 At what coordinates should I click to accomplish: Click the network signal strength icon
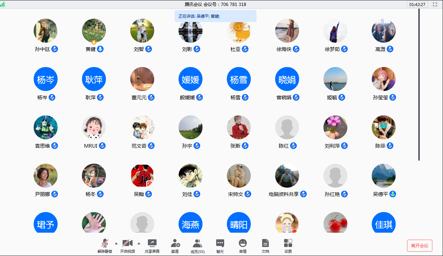click(3, 4)
